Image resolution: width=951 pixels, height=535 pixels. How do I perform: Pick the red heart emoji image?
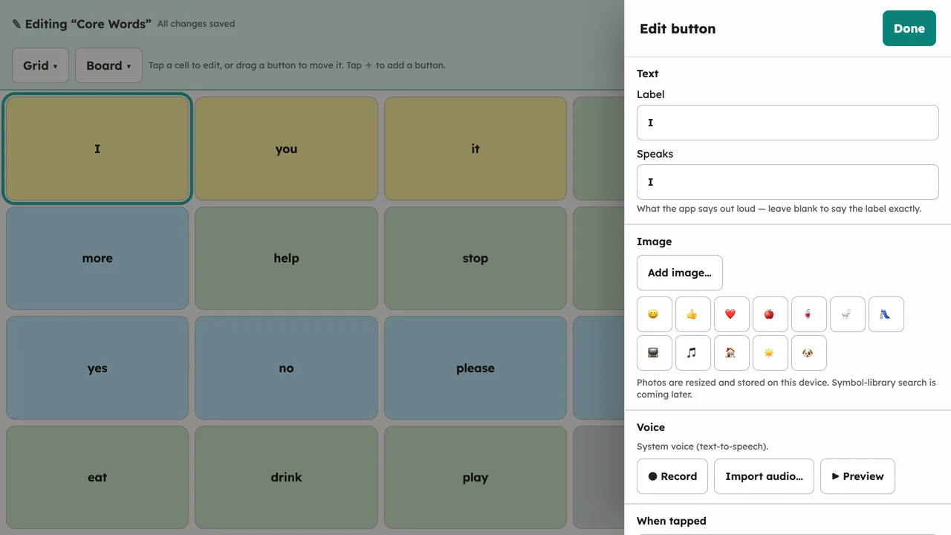coord(732,314)
